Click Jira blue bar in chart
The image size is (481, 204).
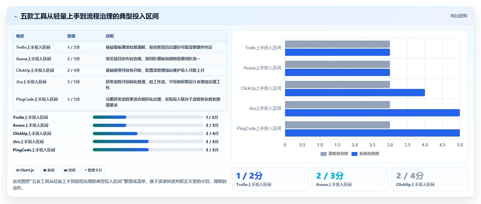372,113
